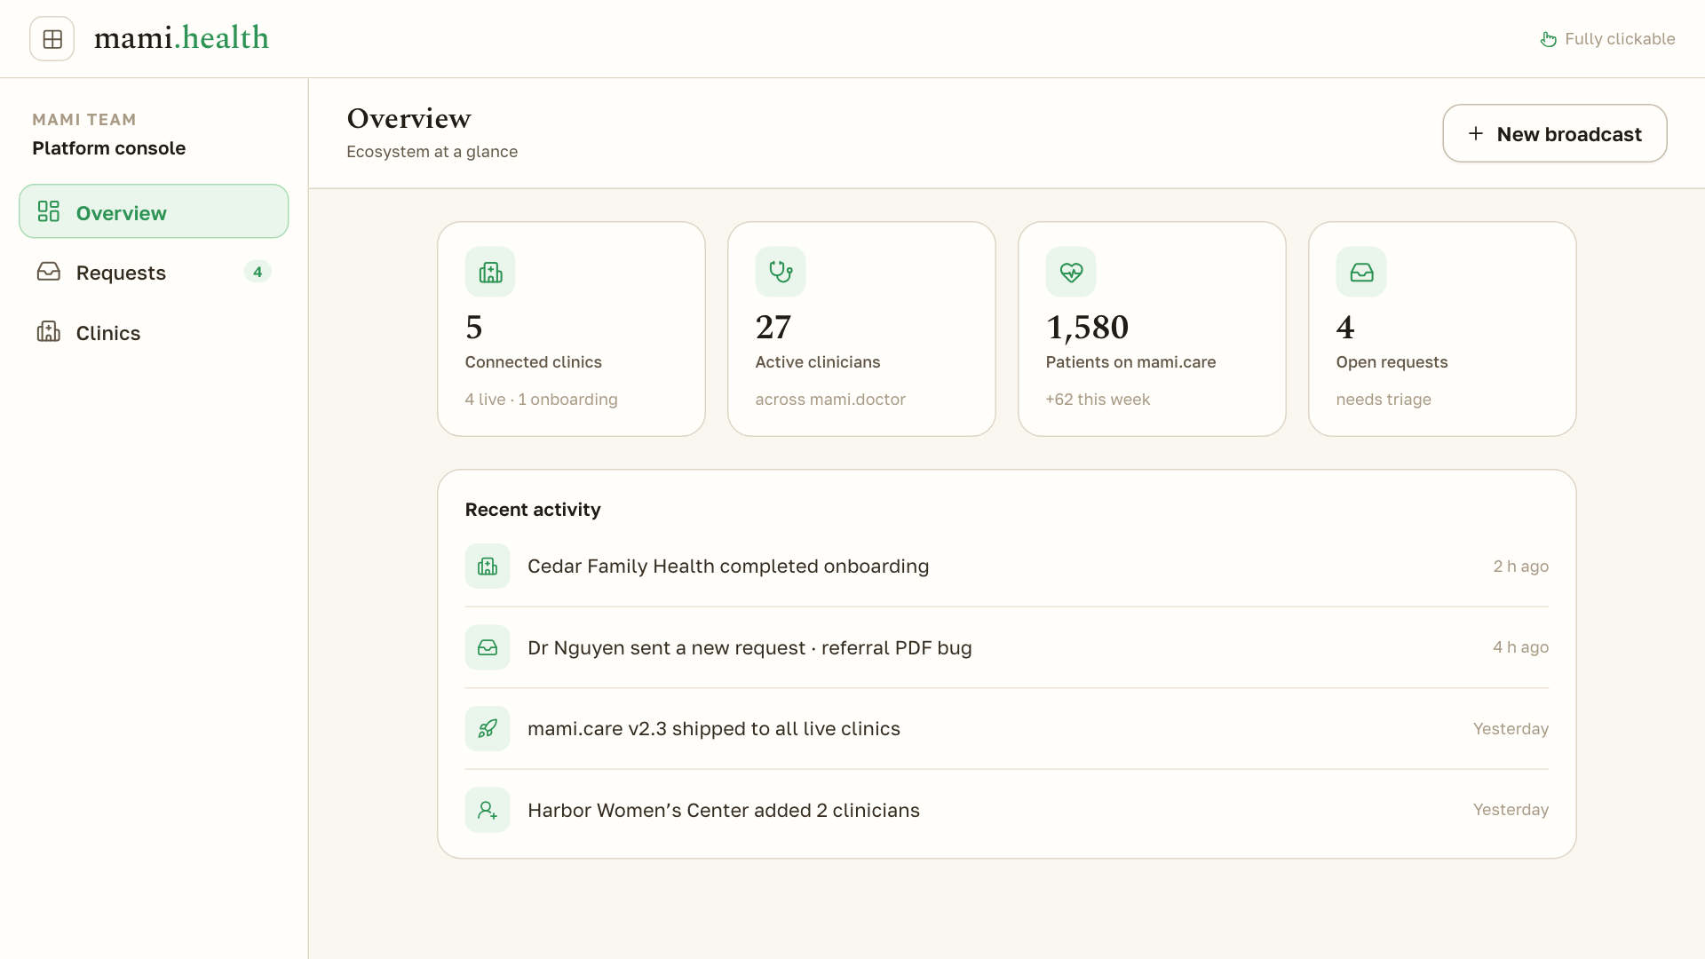Click the Platform console title

point(109,148)
